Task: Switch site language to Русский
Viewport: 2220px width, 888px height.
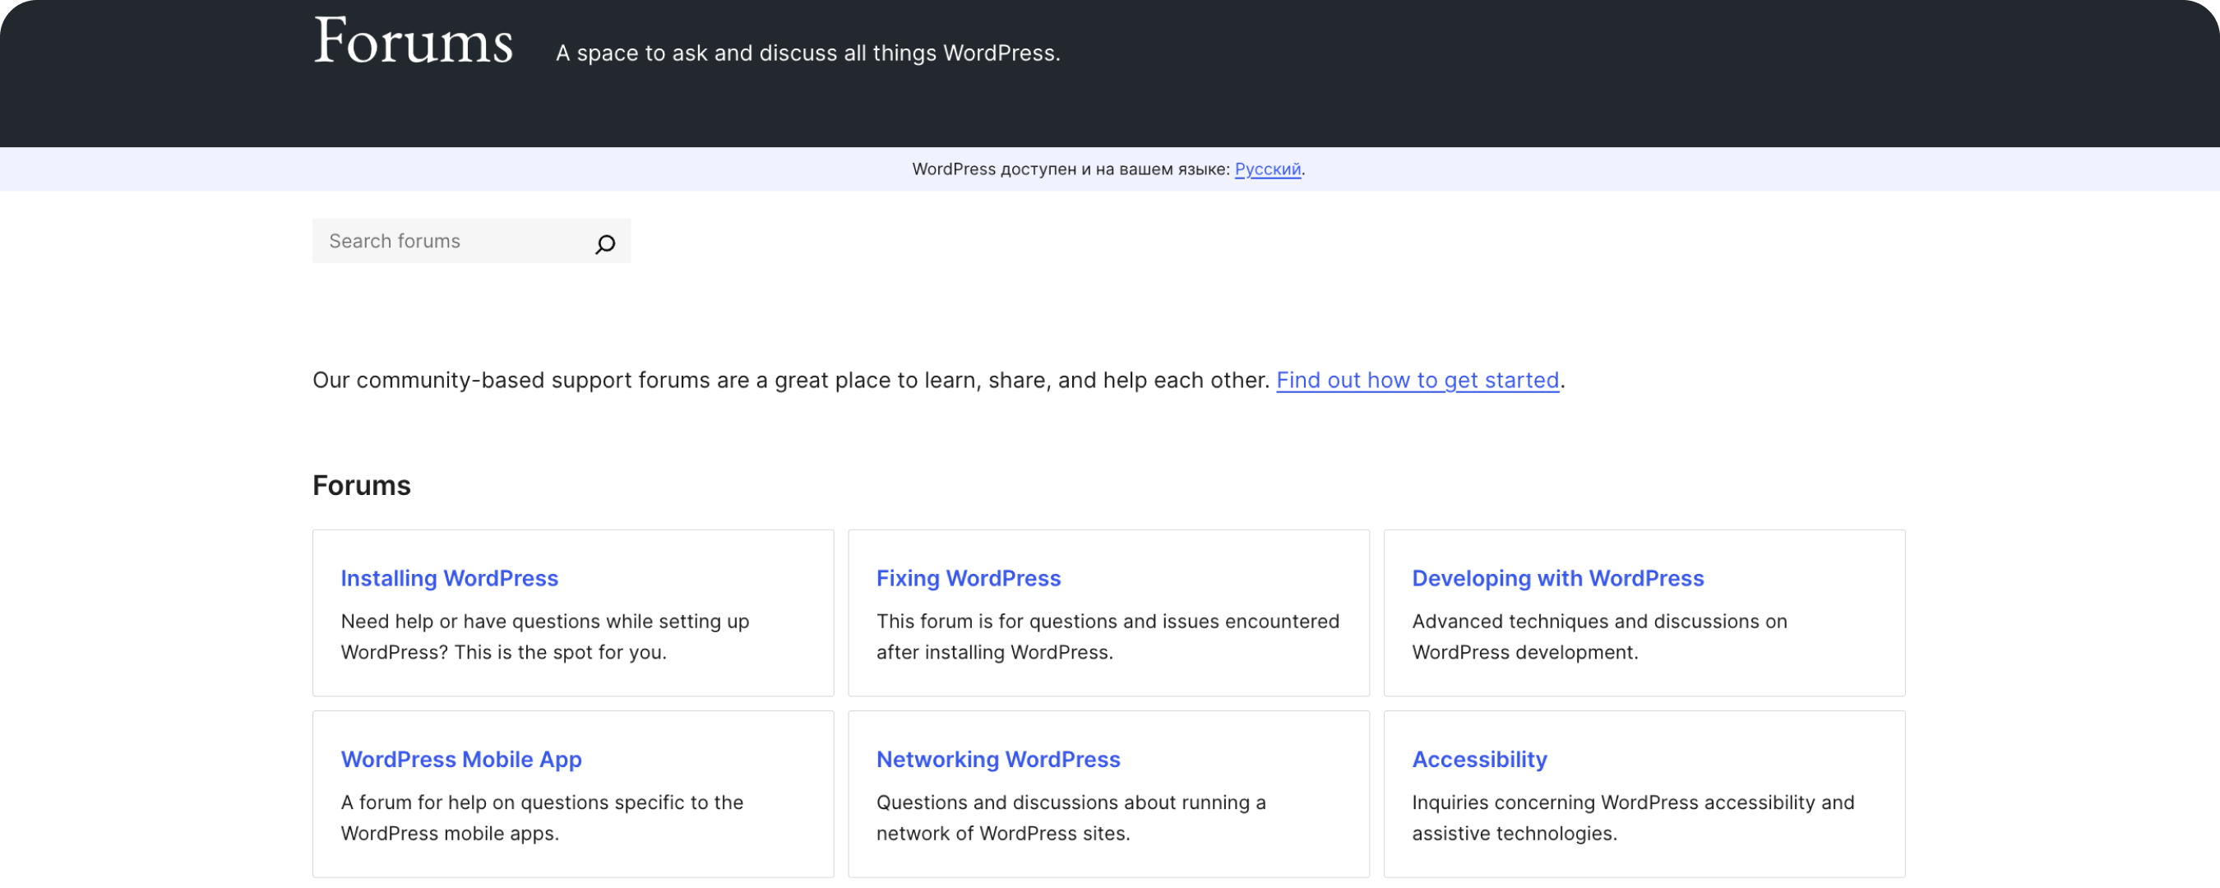Action: coord(1268,169)
